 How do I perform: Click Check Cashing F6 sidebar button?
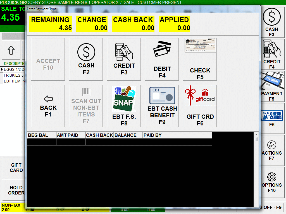click(272, 118)
